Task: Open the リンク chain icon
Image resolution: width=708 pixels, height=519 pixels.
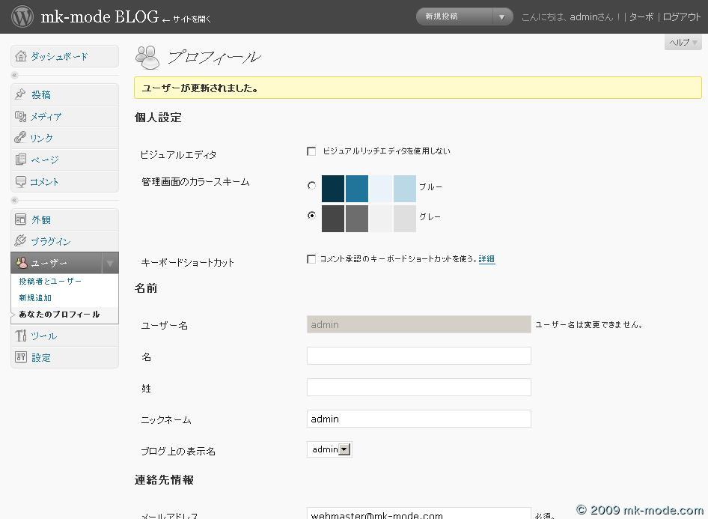Action: pyautogui.click(x=21, y=139)
